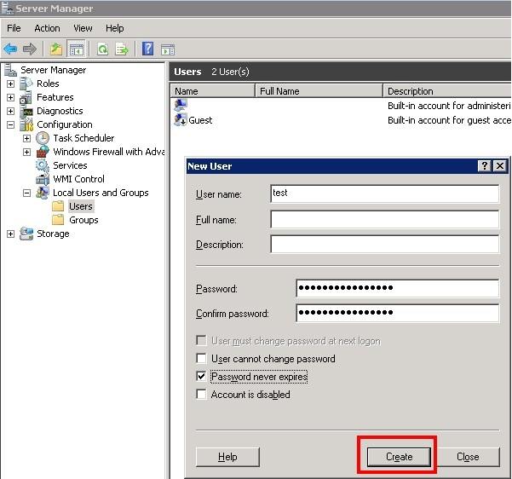Click the Roles node icon
Image resolution: width=512 pixels, height=479 pixels.
(26, 84)
